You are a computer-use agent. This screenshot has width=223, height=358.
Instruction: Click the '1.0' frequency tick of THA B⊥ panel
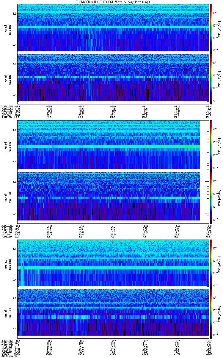click(x=14, y=14)
